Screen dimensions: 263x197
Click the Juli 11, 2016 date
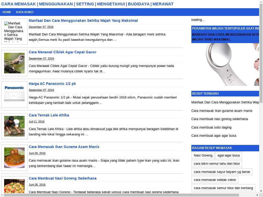pos(36,122)
